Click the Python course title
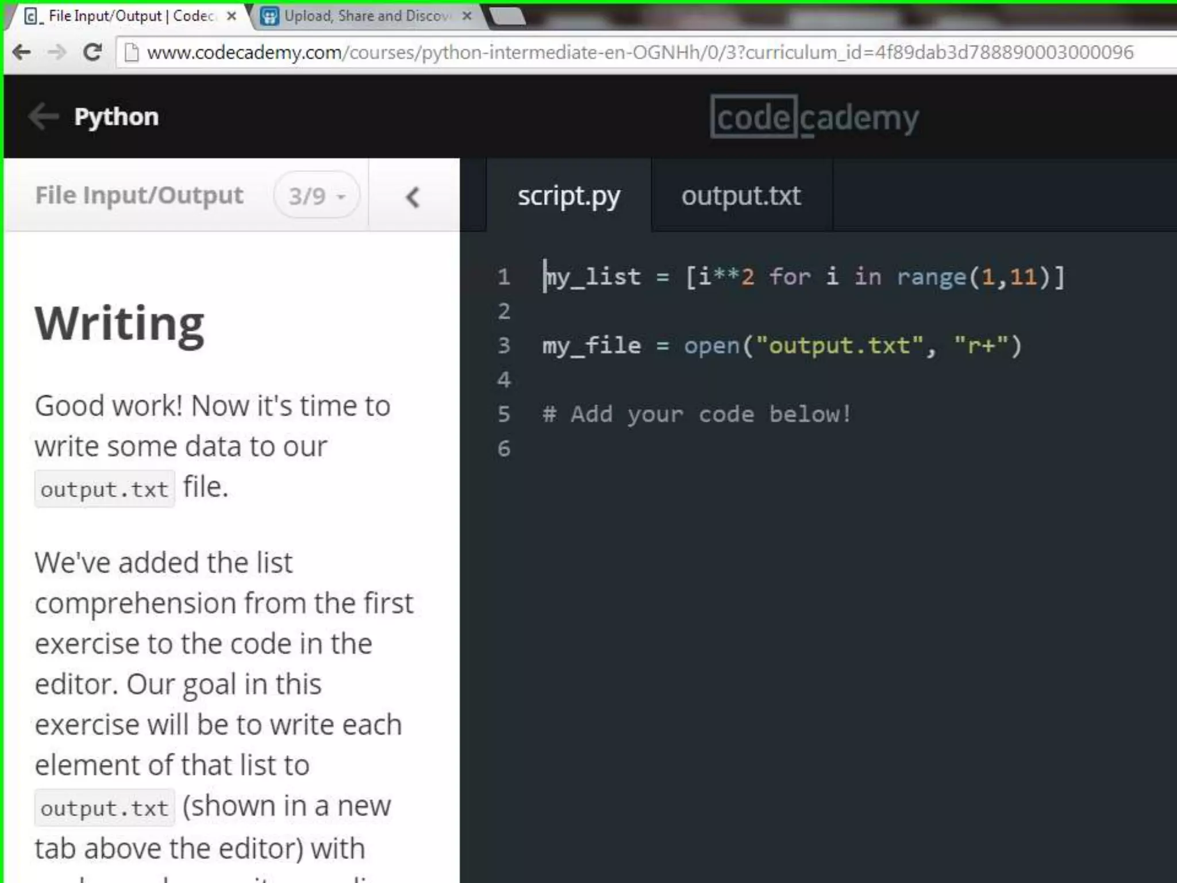The height and width of the screenshot is (883, 1177). tap(116, 117)
